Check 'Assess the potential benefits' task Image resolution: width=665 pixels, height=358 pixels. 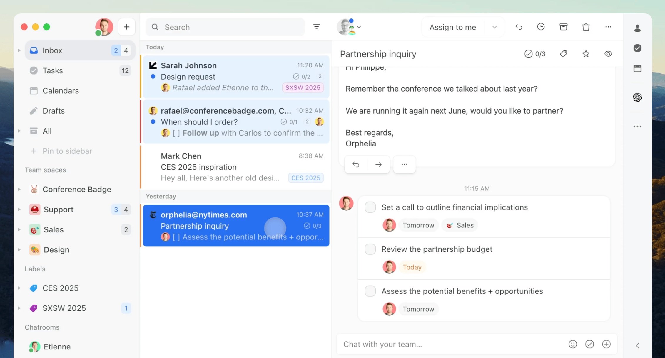tap(370, 291)
